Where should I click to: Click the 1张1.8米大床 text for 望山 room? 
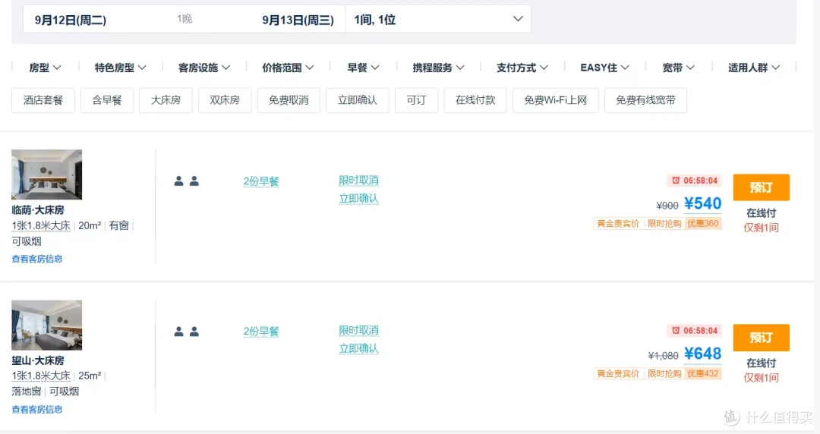point(41,376)
